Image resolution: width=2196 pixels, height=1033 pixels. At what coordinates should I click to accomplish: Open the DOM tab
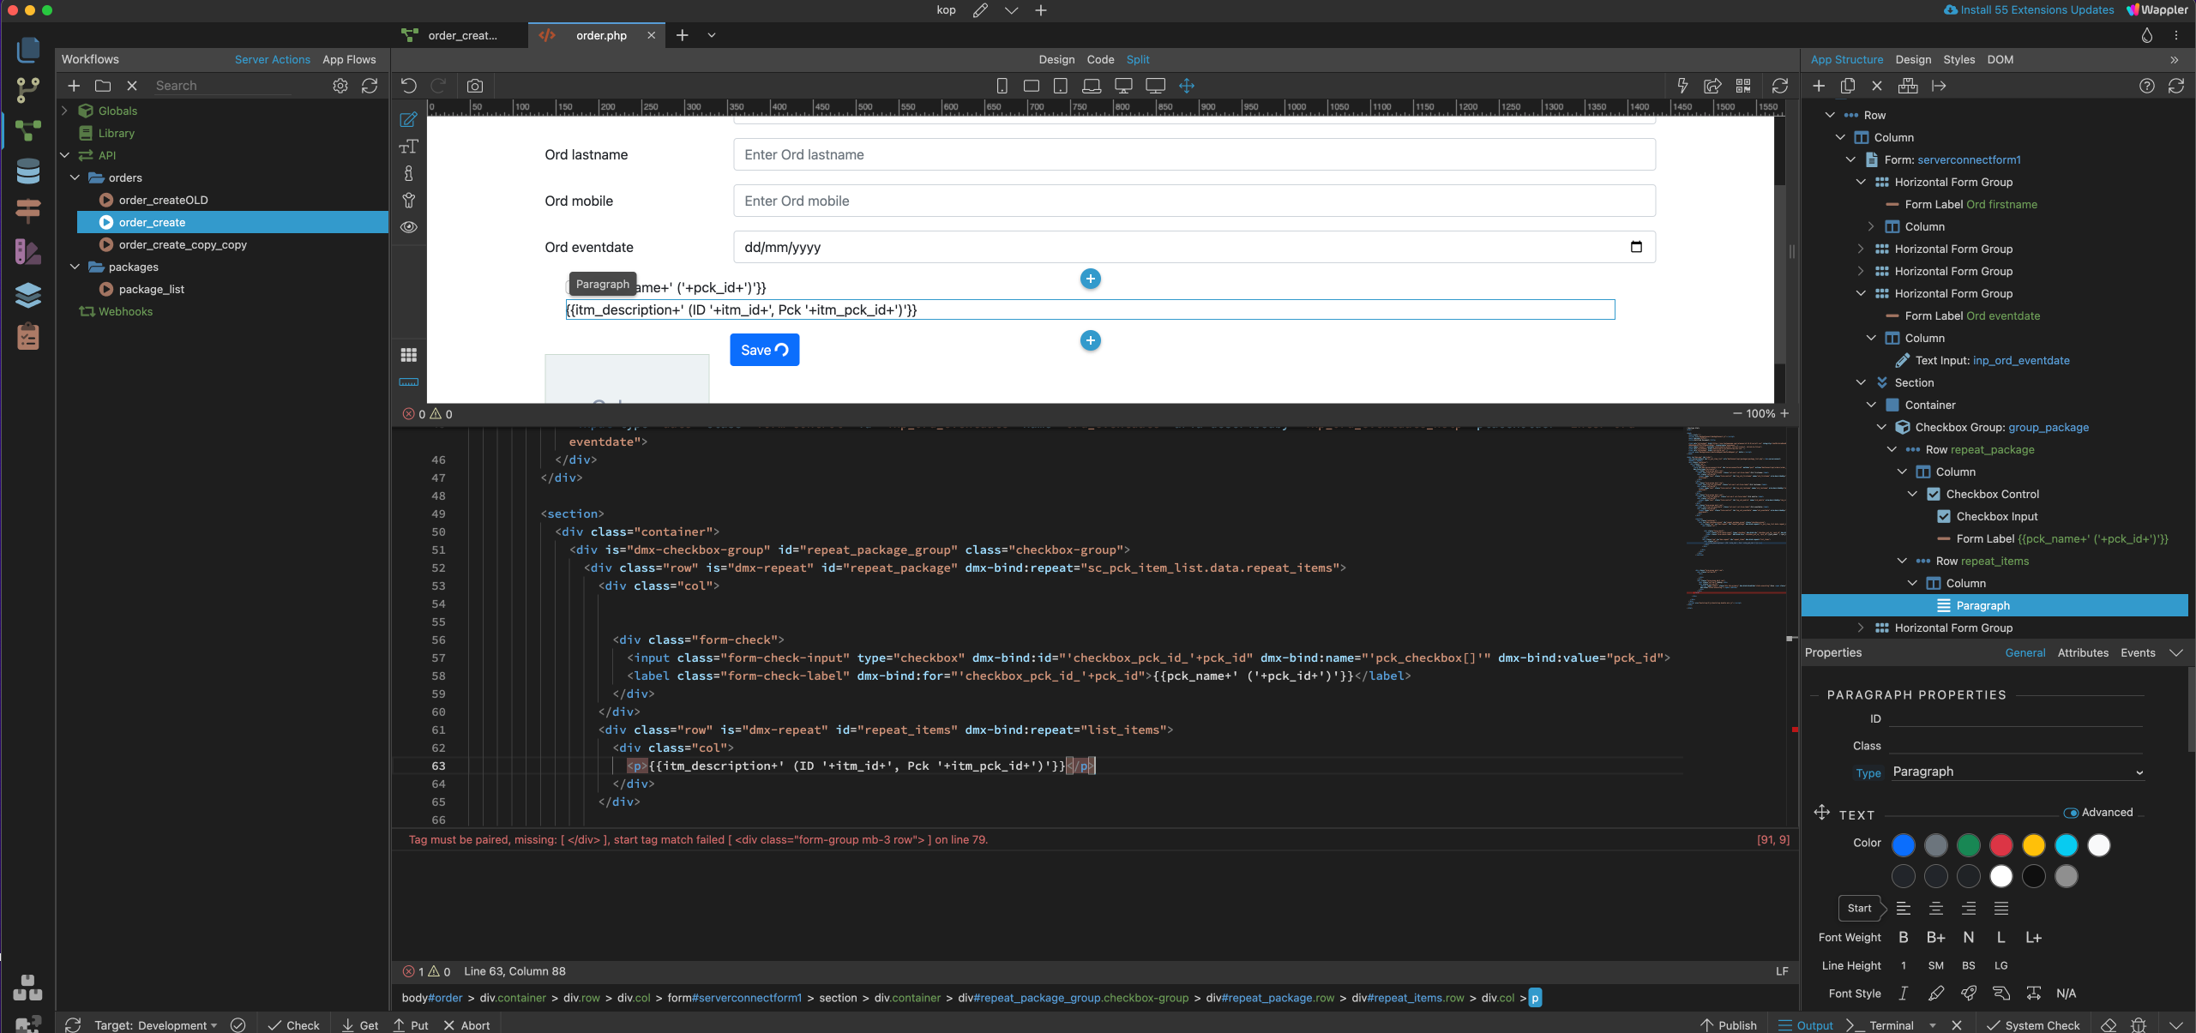[2000, 60]
